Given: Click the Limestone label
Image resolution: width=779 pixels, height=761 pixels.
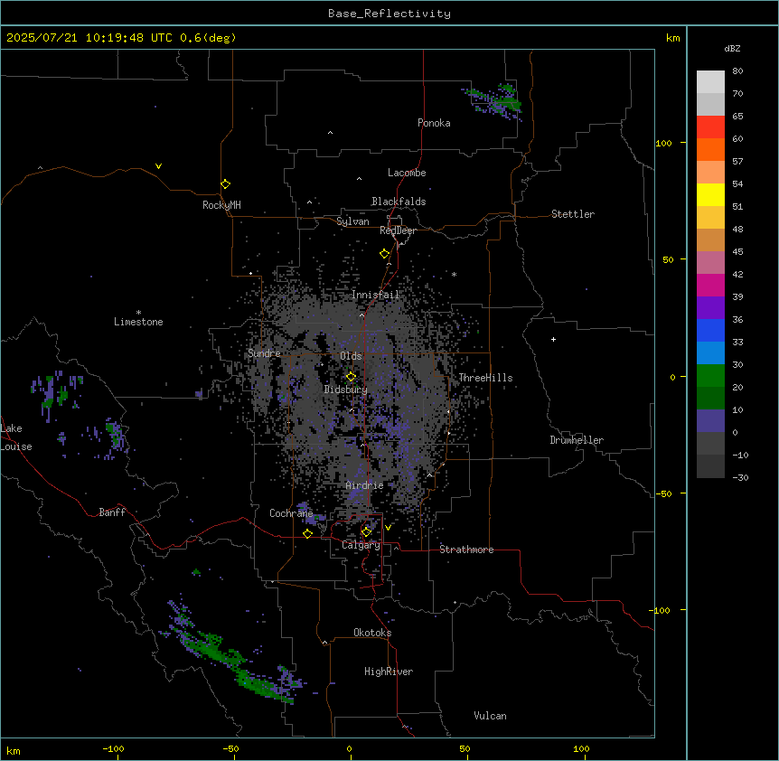Looking at the screenshot, I should [138, 322].
